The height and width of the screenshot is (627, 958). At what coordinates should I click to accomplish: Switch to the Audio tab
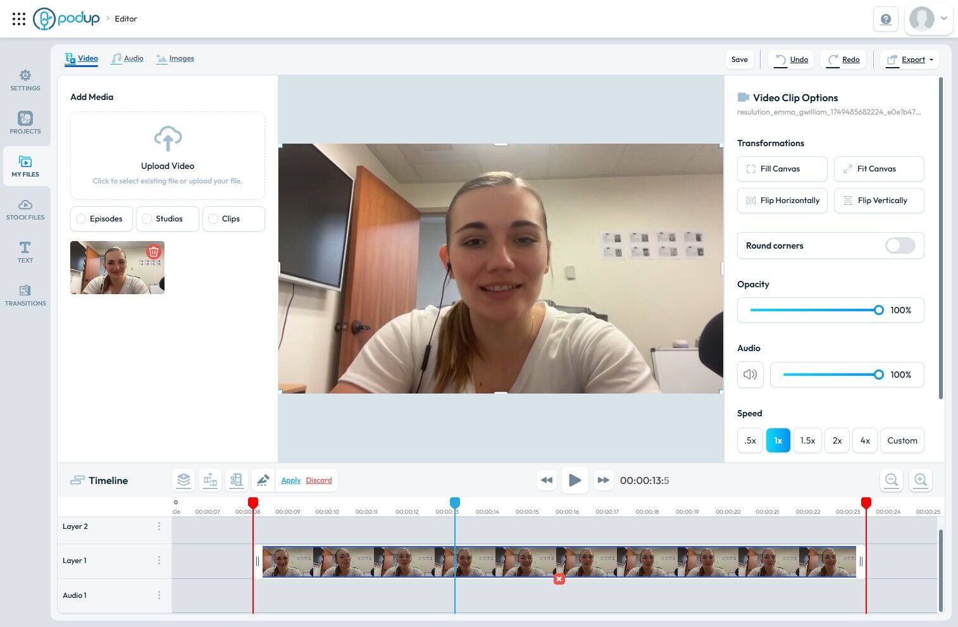(x=127, y=58)
